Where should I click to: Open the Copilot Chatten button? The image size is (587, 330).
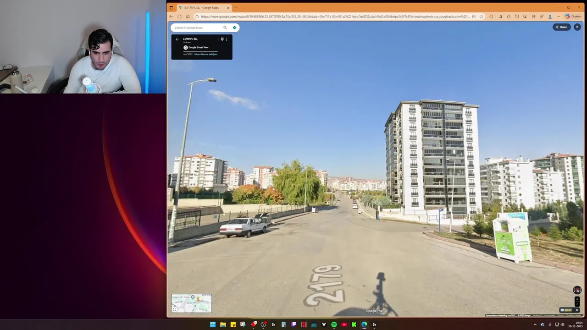[x=573, y=16]
